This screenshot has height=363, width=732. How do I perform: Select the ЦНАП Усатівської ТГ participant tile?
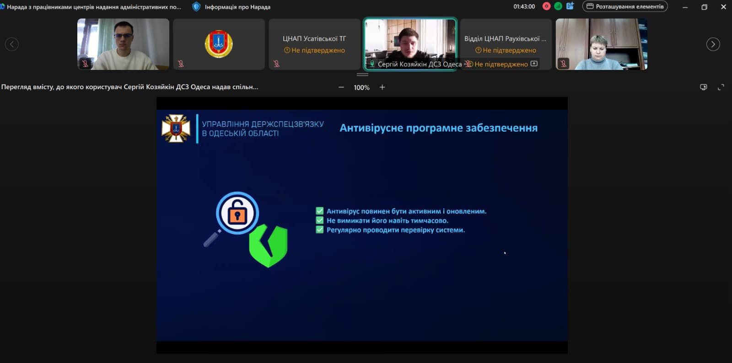[314, 44]
